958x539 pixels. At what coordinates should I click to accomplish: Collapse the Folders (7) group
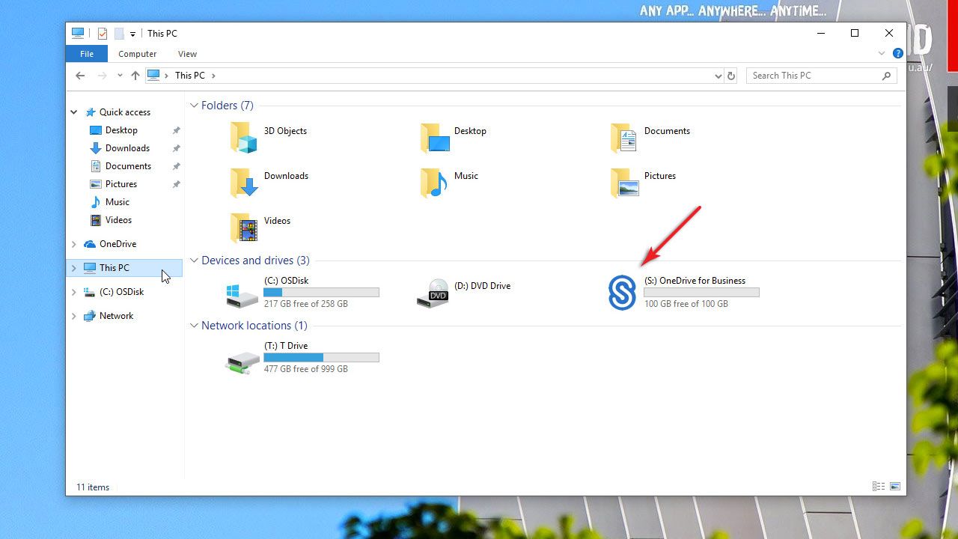pos(194,106)
